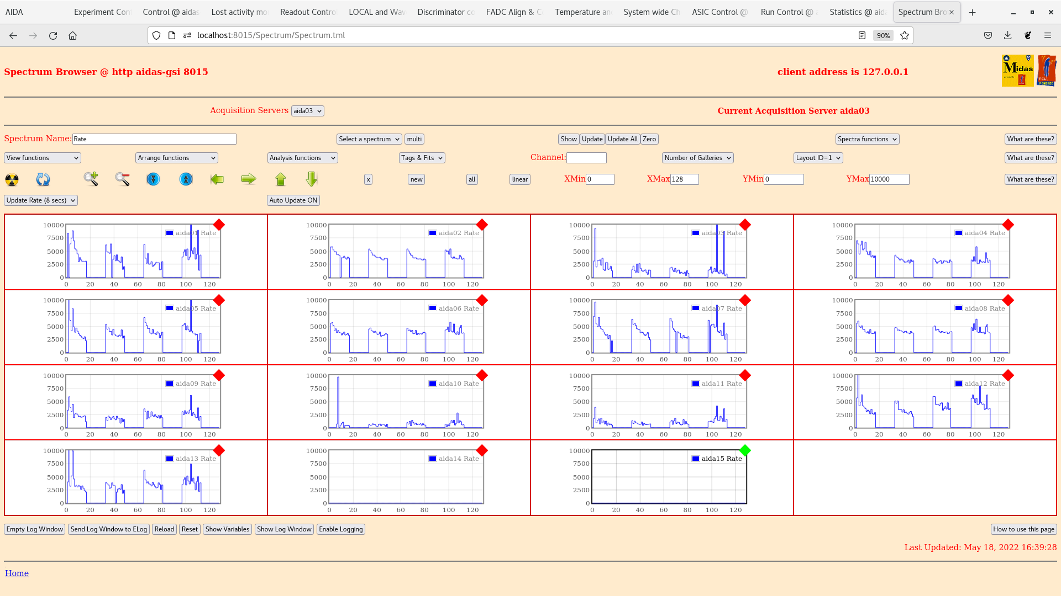Viewport: 1061px width, 596px height.
Task: Switch to the ASIC Control tab
Action: pyautogui.click(x=720, y=12)
